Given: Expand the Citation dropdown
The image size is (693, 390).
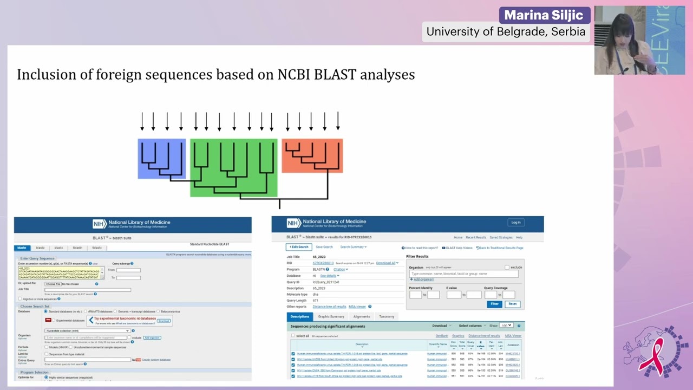Looking at the screenshot, I should pyautogui.click(x=341, y=269).
